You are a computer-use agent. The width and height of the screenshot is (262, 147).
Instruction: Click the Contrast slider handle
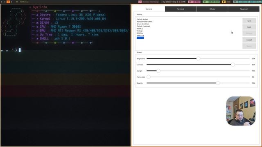coord(233,65)
